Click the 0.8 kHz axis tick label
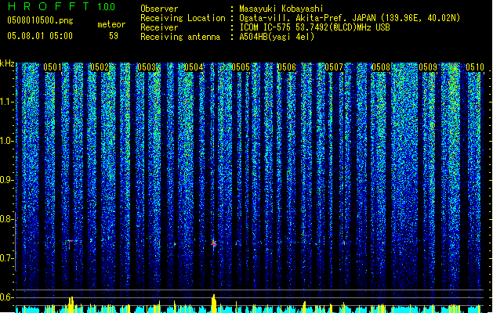The image size is (493, 313). [x=7, y=219]
